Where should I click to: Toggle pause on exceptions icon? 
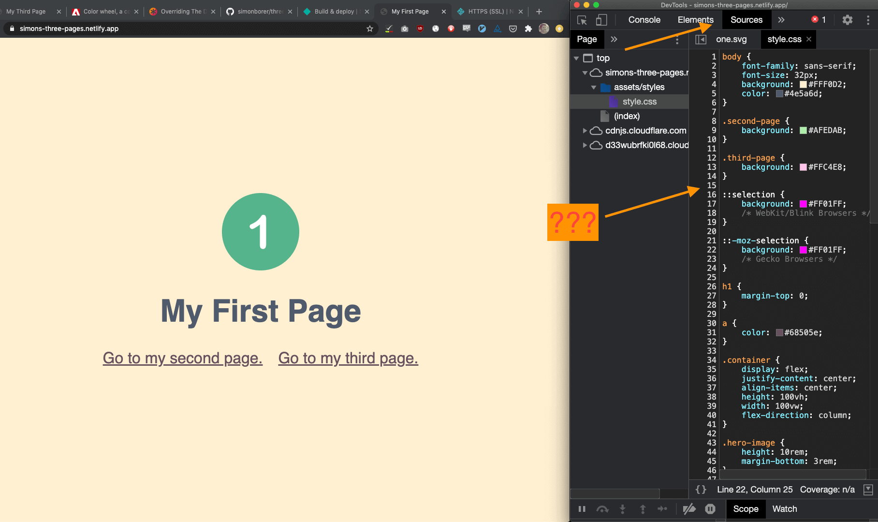pos(710,509)
